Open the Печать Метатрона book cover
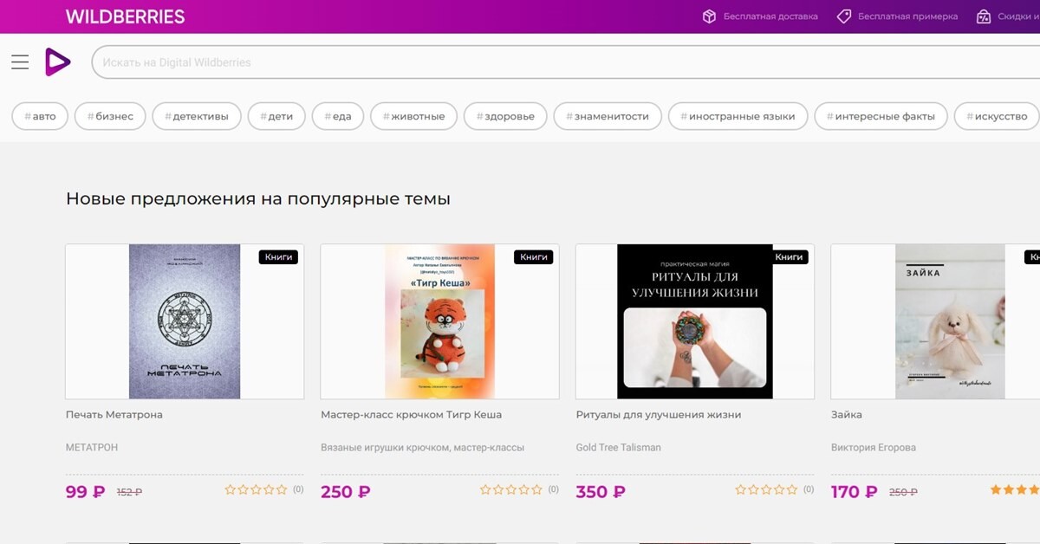 pos(185,321)
